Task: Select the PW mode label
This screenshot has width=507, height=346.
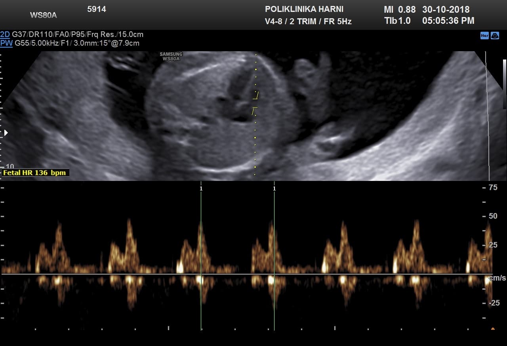Action: [x=6, y=43]
